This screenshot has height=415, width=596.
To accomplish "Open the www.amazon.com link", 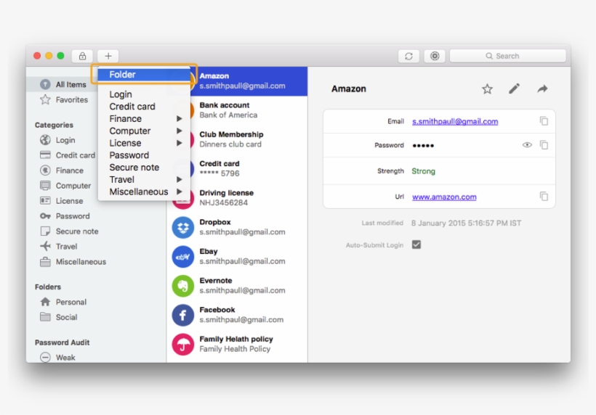I will click(444, 197).
